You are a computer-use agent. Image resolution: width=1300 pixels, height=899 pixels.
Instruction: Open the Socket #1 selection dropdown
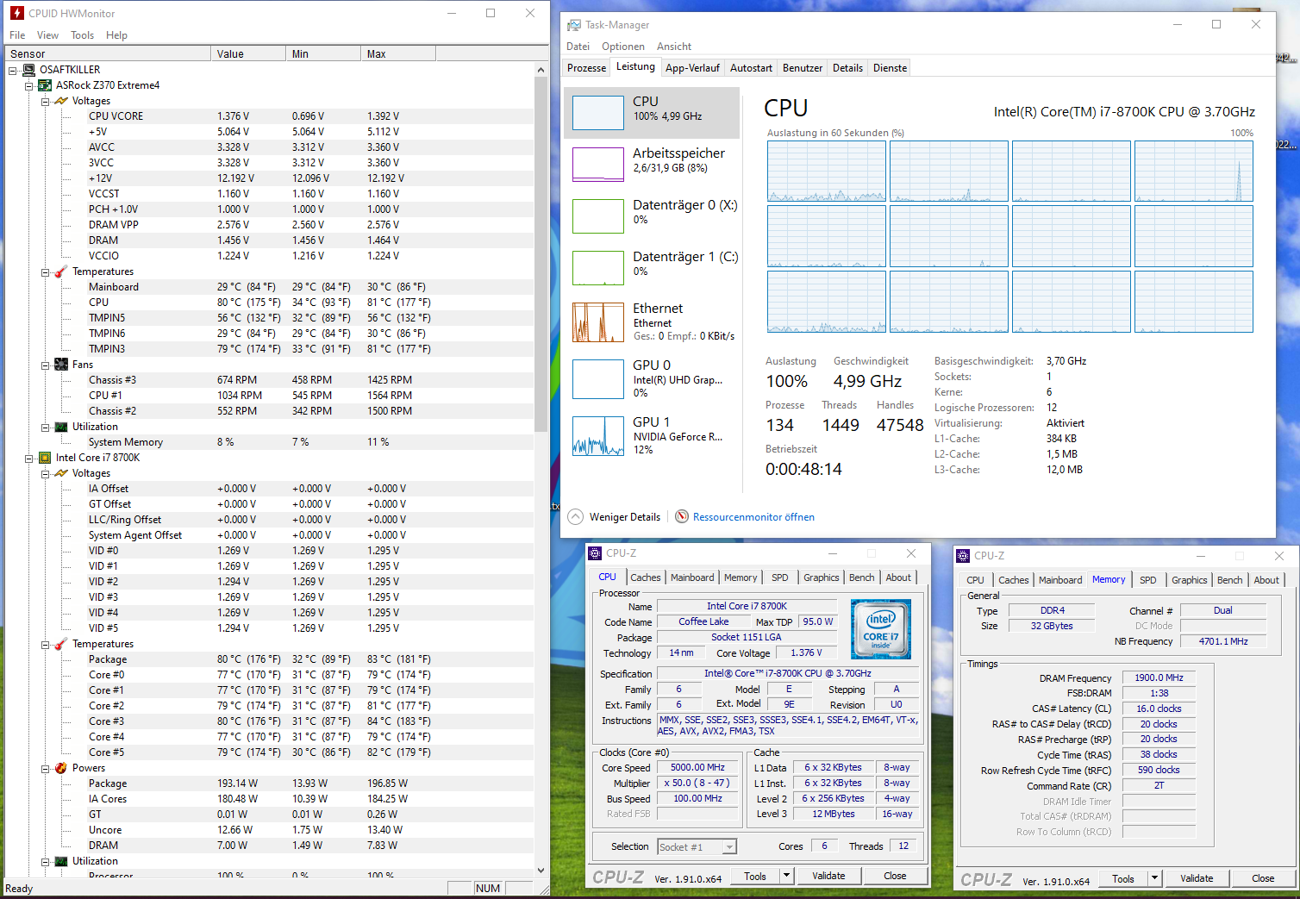click(729, 847)
